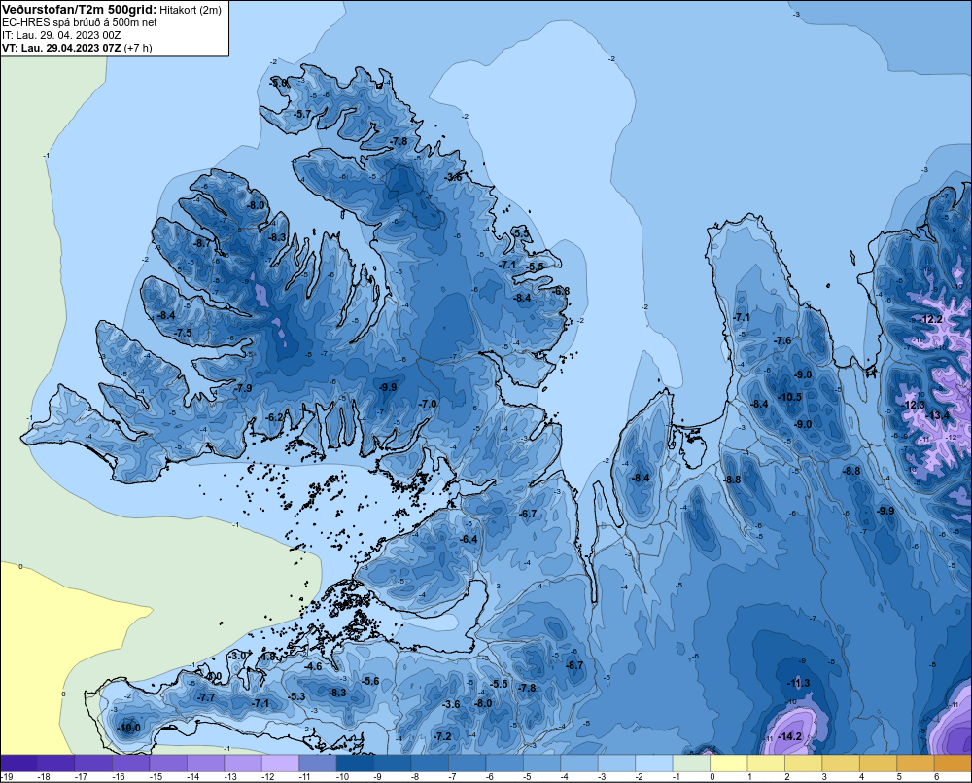Click the -7.9 temperature reading
Screen dimensions: 972x783
click(x=244, y=388)
